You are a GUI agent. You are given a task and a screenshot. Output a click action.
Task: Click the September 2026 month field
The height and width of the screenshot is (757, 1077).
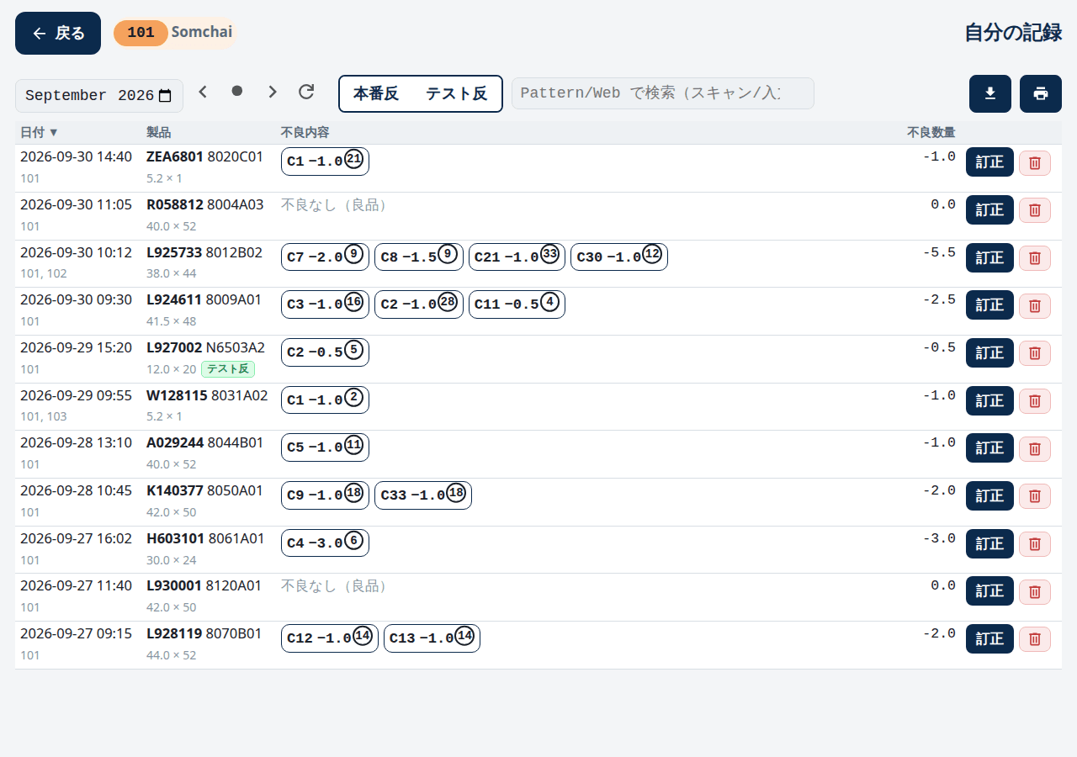pyautogui.click(x=99, y=96)
